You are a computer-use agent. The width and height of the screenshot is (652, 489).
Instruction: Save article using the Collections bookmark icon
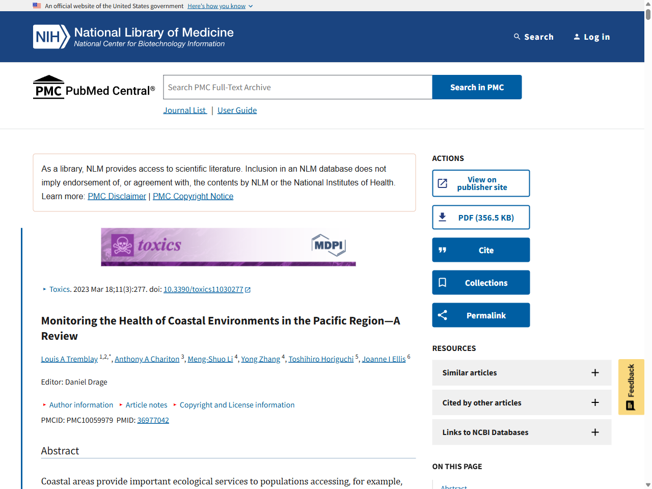pyautogui.click(x=442, y=282)
